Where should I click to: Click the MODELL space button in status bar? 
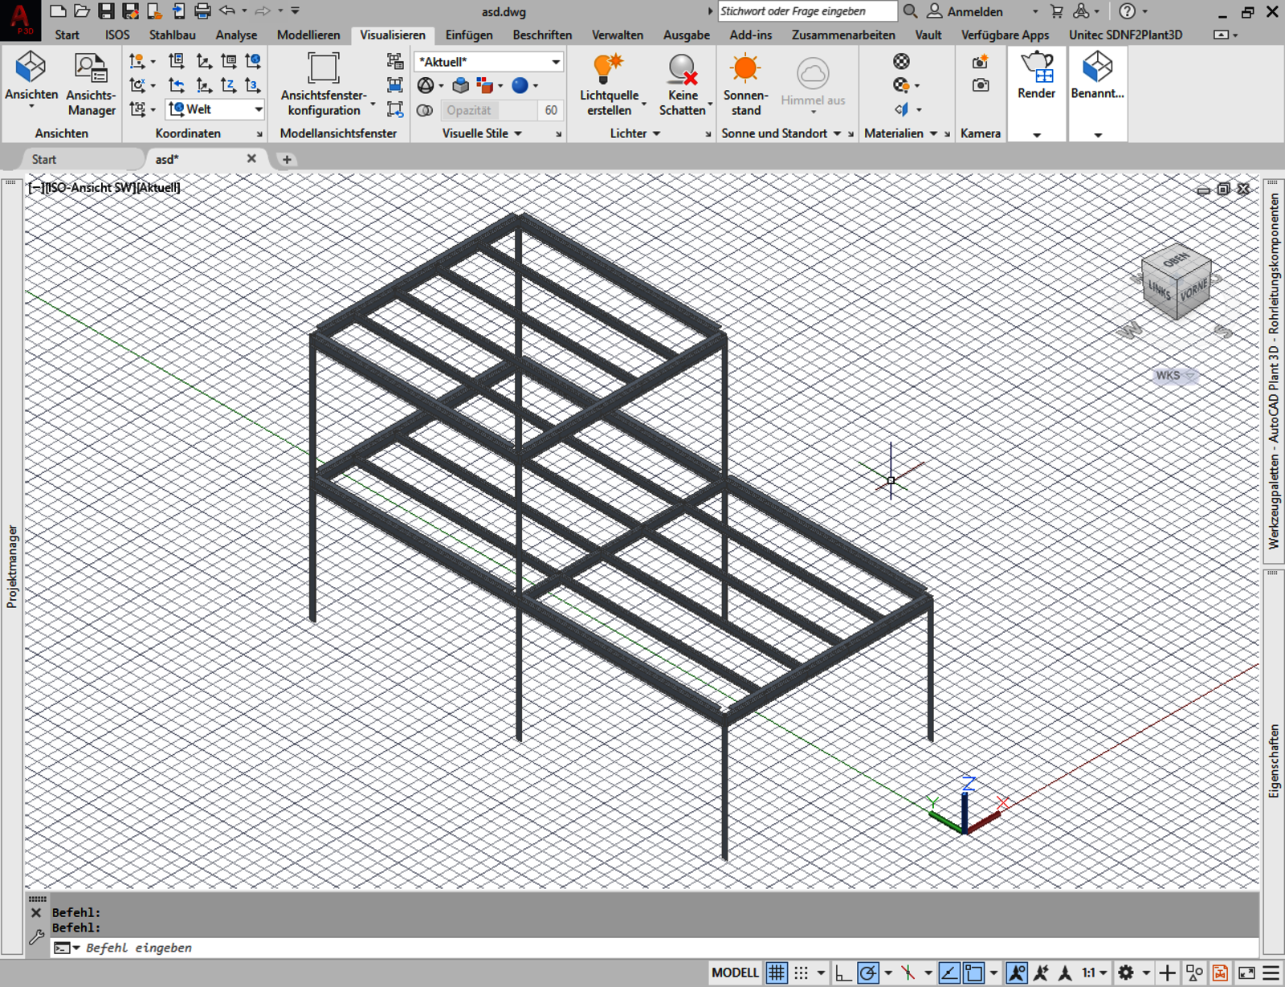pos(735,973)
